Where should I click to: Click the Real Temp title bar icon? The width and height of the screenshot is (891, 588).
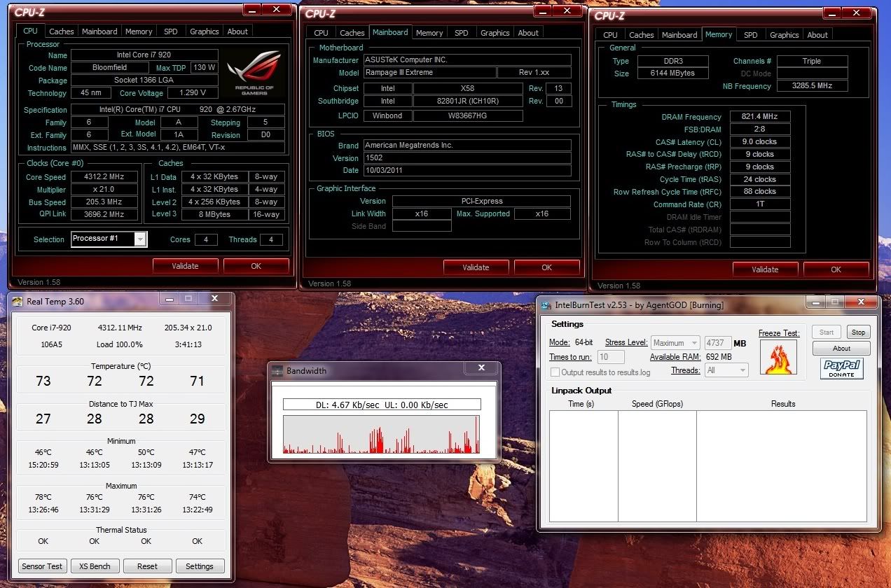[x=18, y=302]
